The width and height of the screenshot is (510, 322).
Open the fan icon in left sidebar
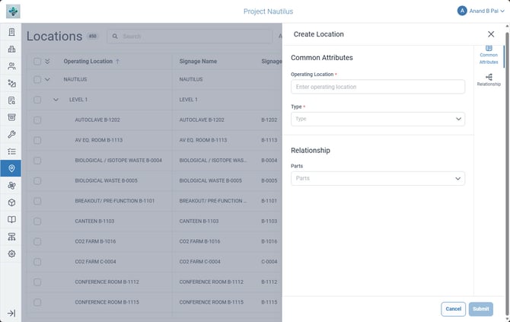click(11, 186)
